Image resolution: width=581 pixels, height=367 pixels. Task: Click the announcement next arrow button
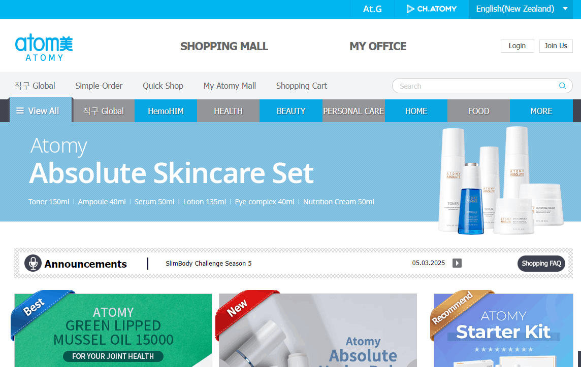457,263
